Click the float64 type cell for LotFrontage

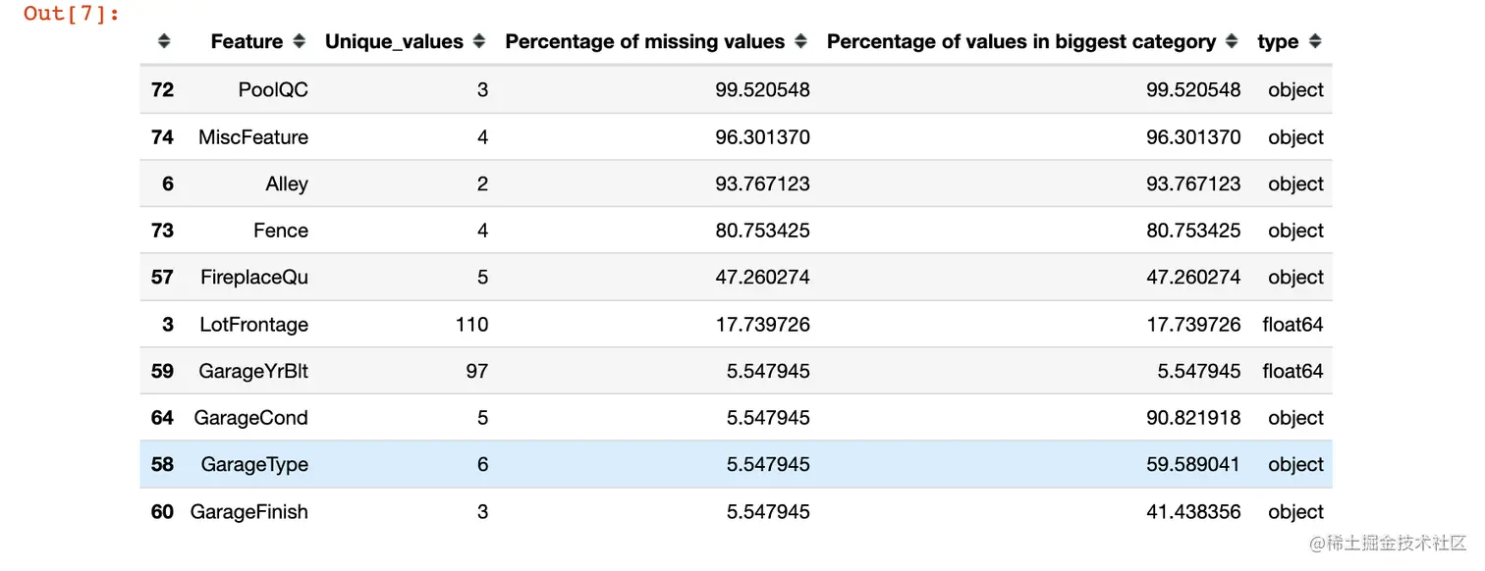click(1292, 324)
